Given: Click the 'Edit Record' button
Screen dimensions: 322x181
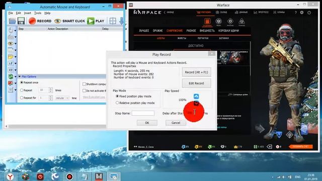Looking at the screenshot, I should click(196, 83).
